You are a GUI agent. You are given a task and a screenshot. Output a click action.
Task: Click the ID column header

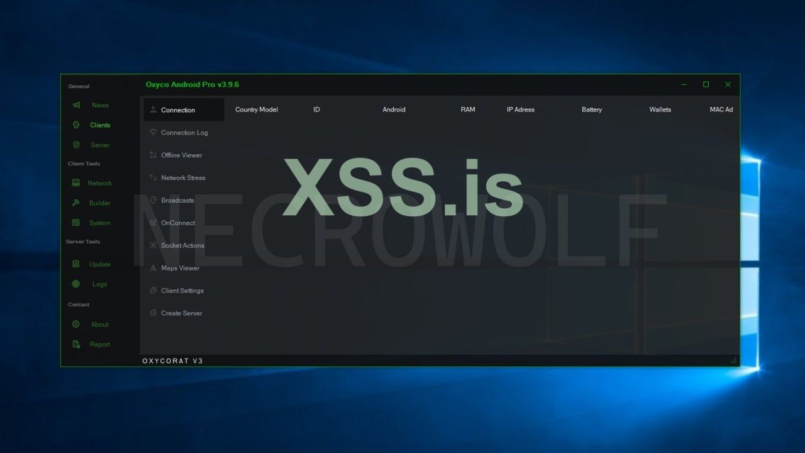[x=316, y=109]
